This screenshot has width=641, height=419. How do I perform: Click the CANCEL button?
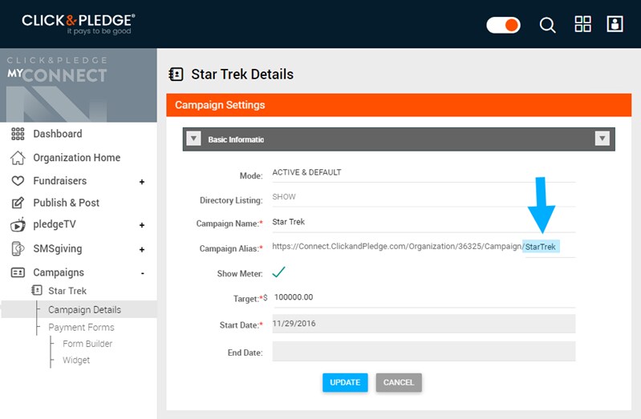(x=399, y=383)
